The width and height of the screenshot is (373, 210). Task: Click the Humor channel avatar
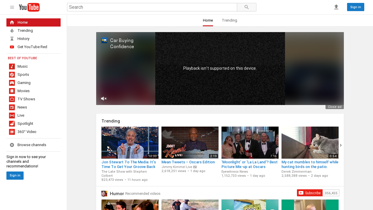click(x=104, y=194)
